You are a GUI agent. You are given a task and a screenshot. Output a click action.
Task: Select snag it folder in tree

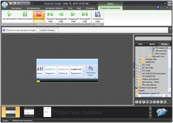point(142,90)
